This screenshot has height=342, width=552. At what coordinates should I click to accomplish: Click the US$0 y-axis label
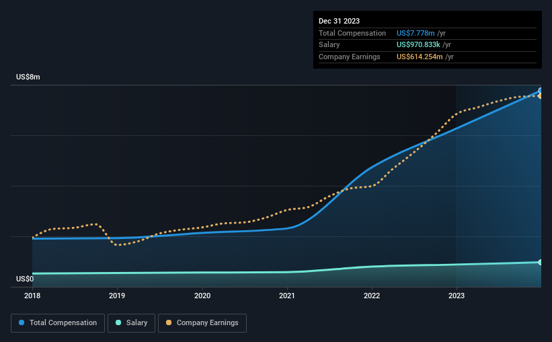[25, 279]
